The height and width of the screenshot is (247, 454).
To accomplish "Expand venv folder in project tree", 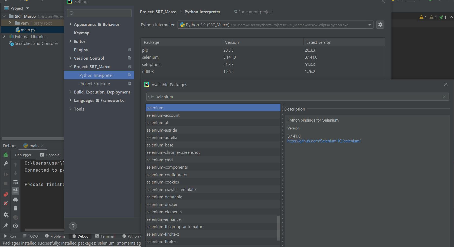I will tap(10, 23).
